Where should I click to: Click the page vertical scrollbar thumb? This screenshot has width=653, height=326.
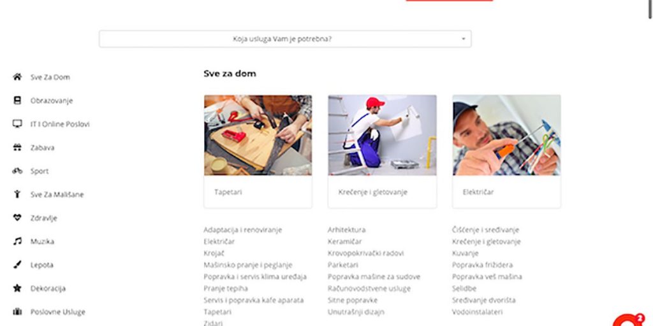click(x=650, y=9)
